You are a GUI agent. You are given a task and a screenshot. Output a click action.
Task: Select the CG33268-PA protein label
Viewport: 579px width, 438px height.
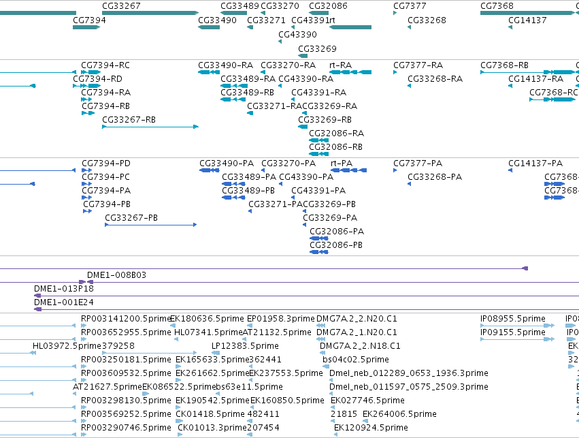tap(435, 177)
